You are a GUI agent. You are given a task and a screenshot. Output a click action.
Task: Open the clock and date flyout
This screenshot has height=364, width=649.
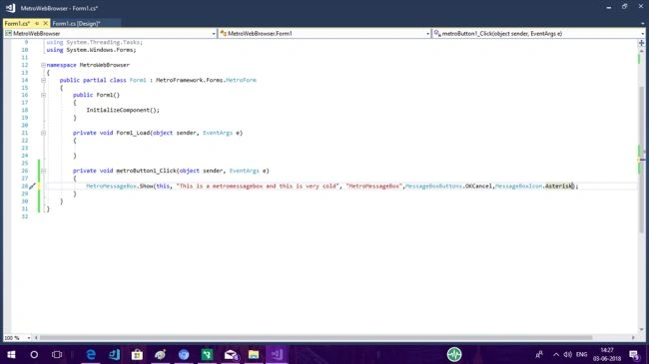[607, 354]
